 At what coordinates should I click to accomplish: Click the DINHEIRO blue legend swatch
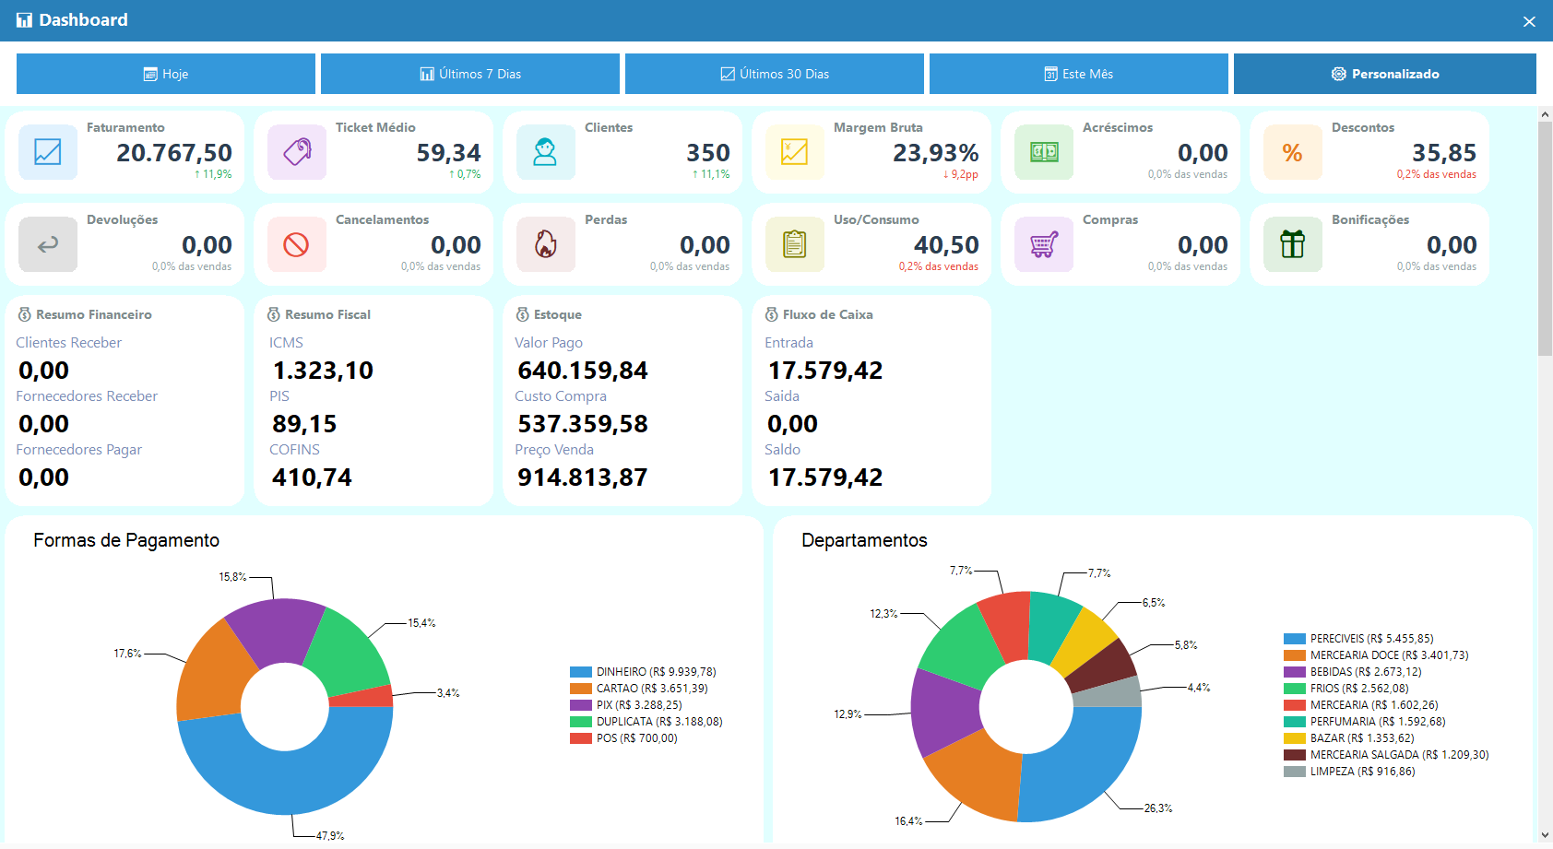(x=581, y=672)
